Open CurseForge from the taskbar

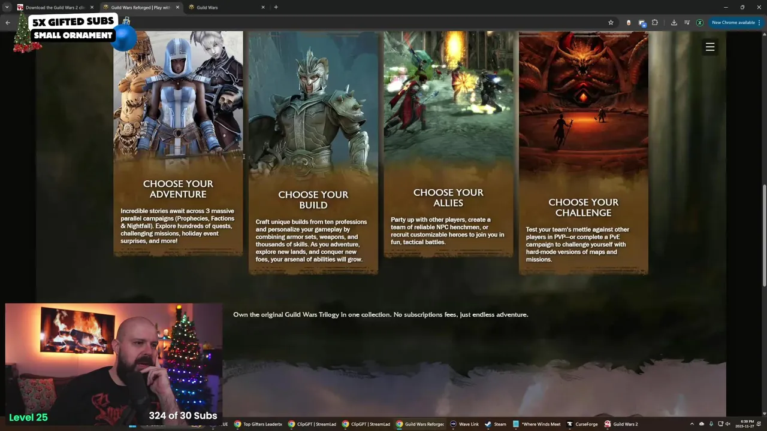click(x=582, y=424)
